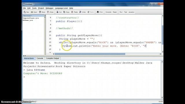Click the Redo toolbar icon
This screenshot has width=185, height=104.
coord(88,12)
